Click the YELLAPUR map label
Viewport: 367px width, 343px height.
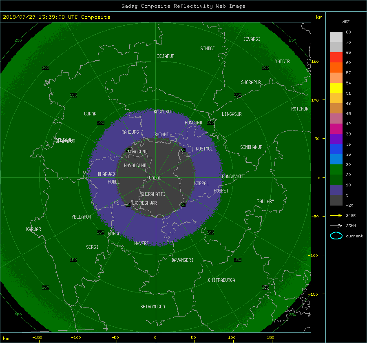tap(81, 217)
